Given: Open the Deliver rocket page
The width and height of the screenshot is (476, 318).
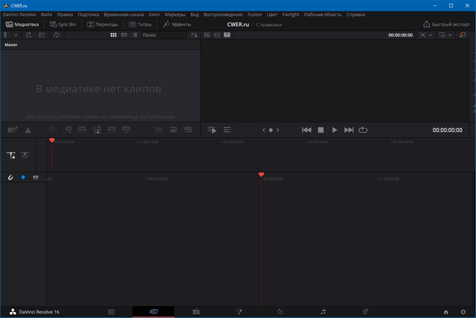Looking at the screenshot, I should 365,311.
